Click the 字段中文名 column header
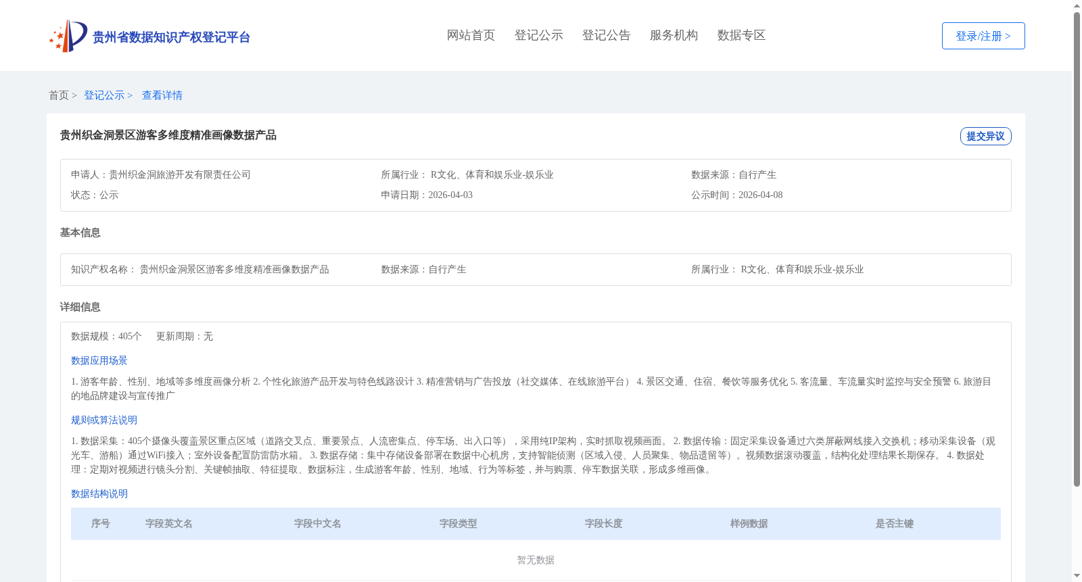Viewport: 1082px width, 582px height. pos(318,523)
